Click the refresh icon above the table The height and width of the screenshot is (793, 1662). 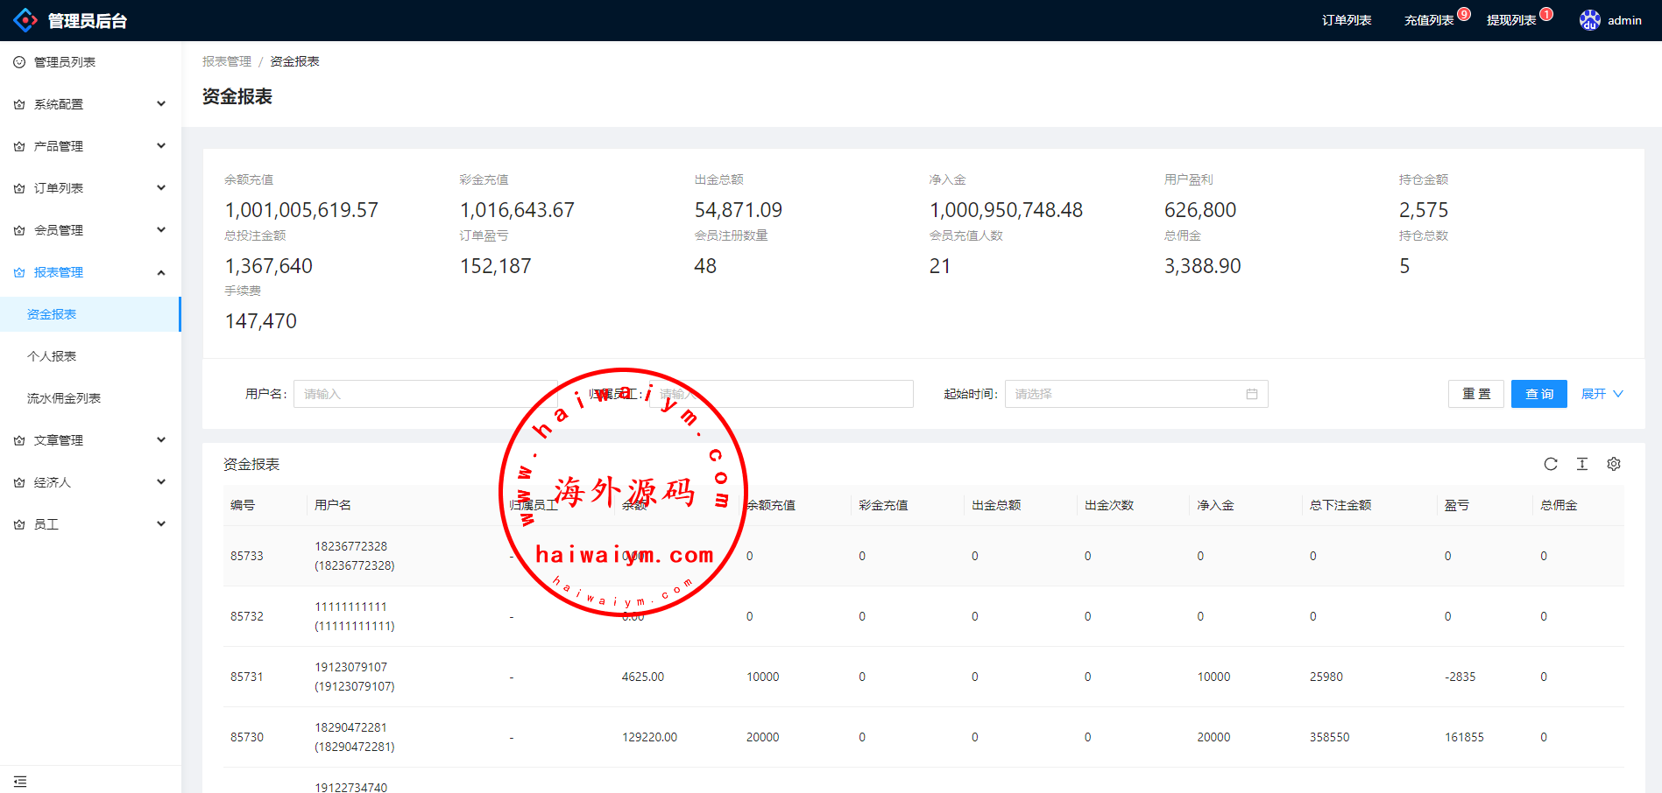(x=1550, y=464)
